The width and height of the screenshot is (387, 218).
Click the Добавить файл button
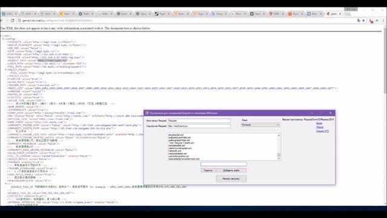pyautogui.click(x=231, y=170)
